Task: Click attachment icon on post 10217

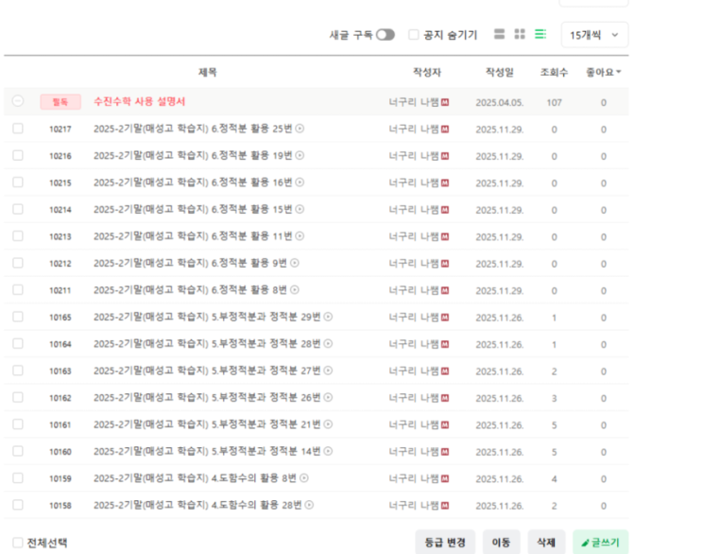Action: click(300, 129)
